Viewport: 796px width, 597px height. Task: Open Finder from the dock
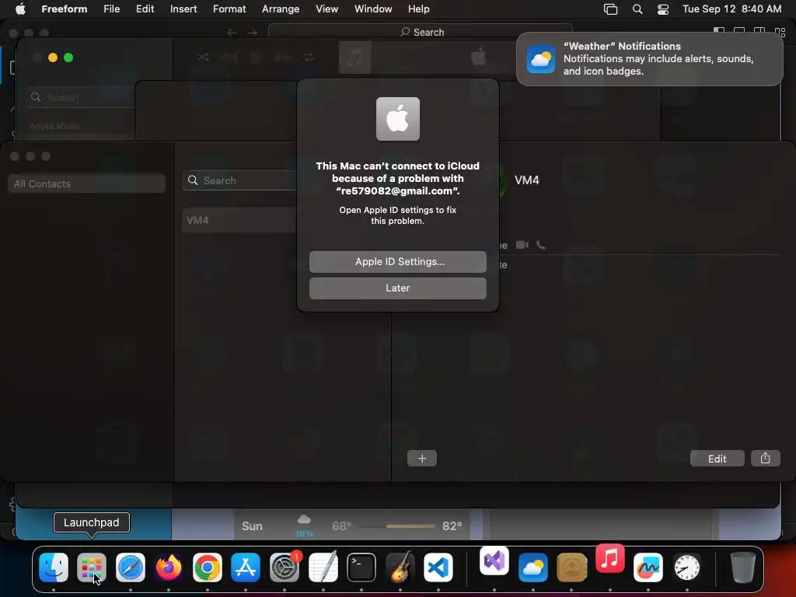click(54, 567)
